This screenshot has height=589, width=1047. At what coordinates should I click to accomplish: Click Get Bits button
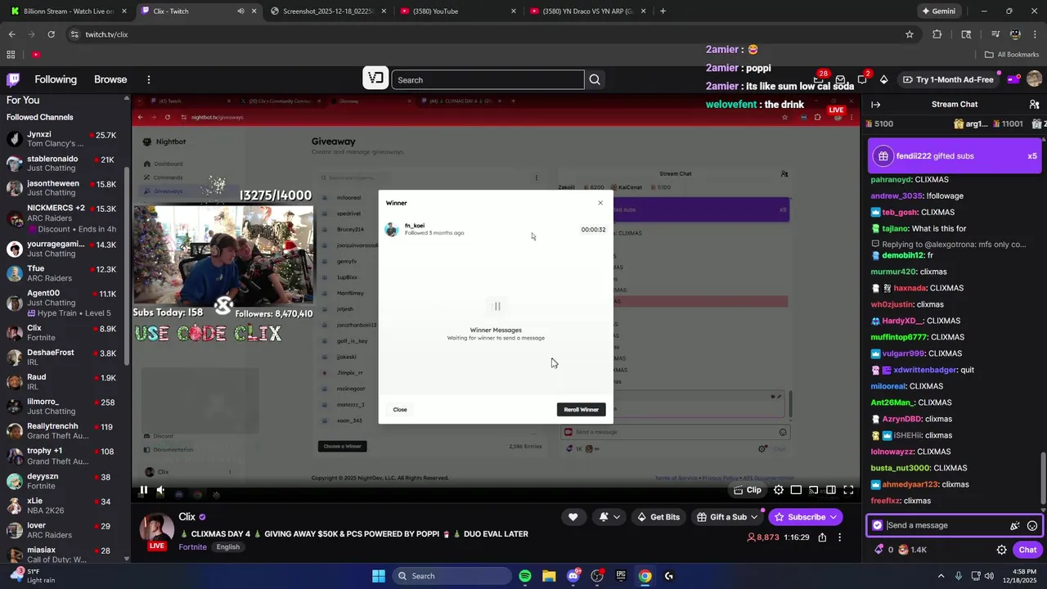click(658, 517)
